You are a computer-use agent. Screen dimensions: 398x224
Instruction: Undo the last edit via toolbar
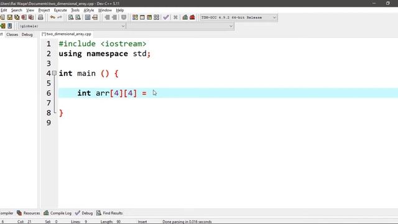pyautogui.click(x=52, y=17)
